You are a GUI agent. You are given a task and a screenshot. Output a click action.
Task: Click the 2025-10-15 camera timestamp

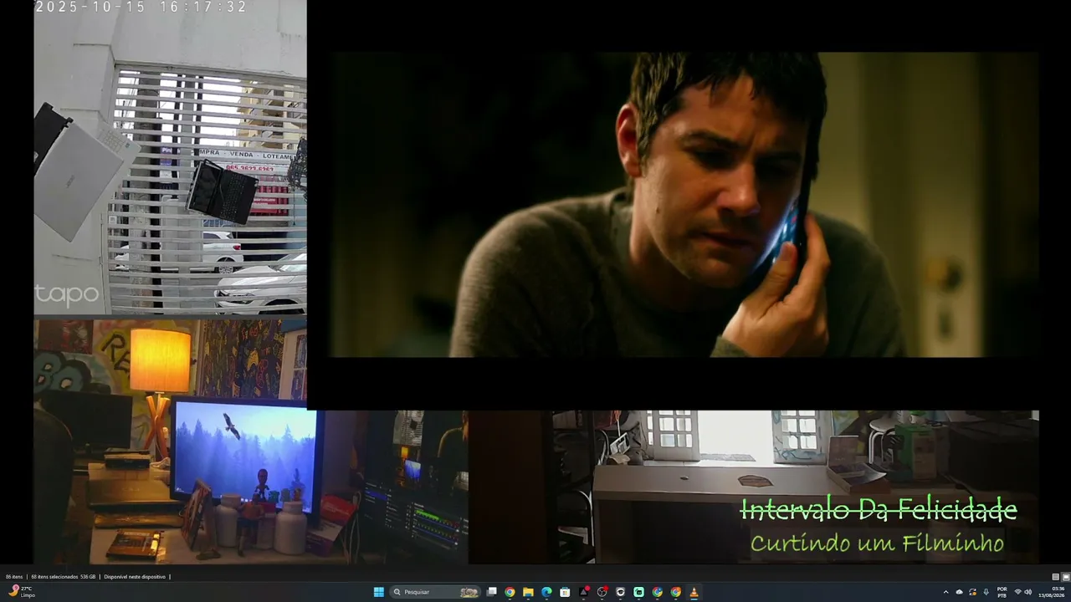tap(141, 7)
